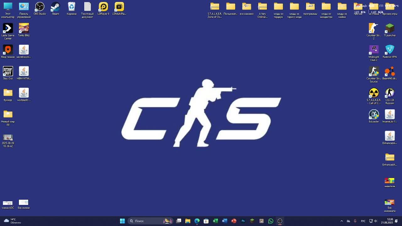Select the A Very Ordinar... folder

pyautogui.click(x=263, y=10)
